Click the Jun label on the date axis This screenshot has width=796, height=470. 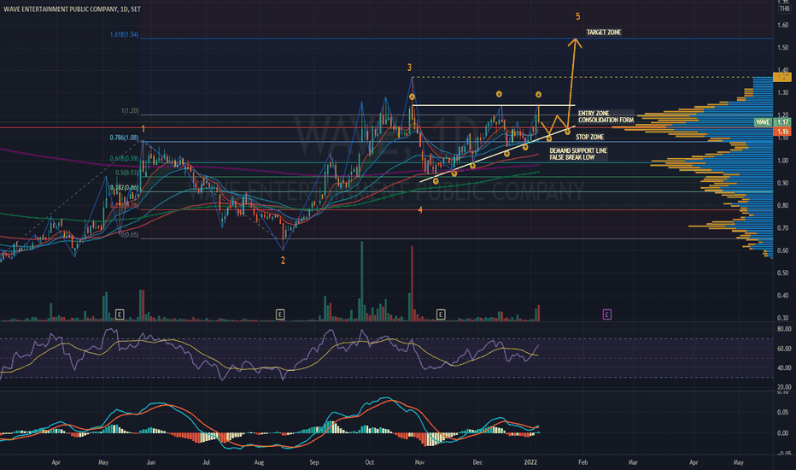(x=151, y=462)
